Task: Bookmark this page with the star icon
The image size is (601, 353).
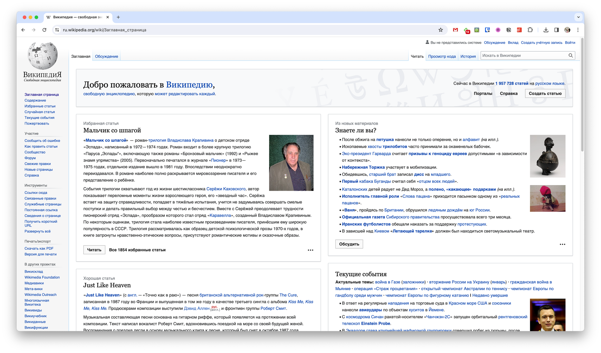Action: coord(441,30)
